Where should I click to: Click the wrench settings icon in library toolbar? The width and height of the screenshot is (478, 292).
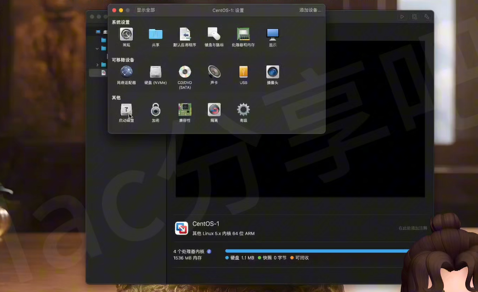point(427,17)
